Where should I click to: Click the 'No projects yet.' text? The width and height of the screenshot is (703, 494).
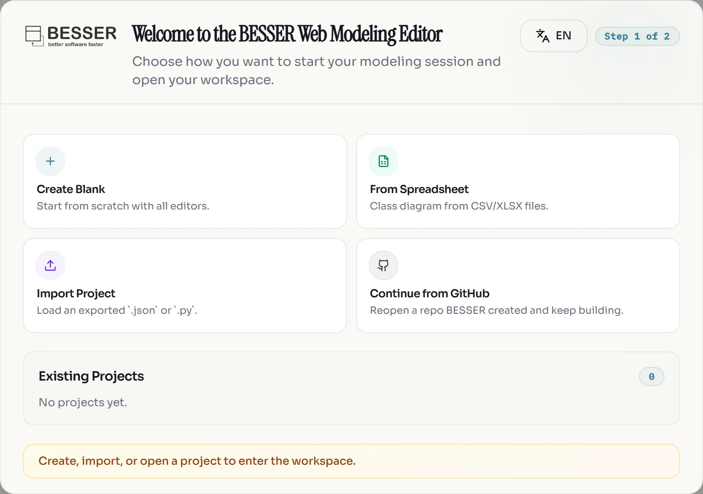click(x=83, y=403)
